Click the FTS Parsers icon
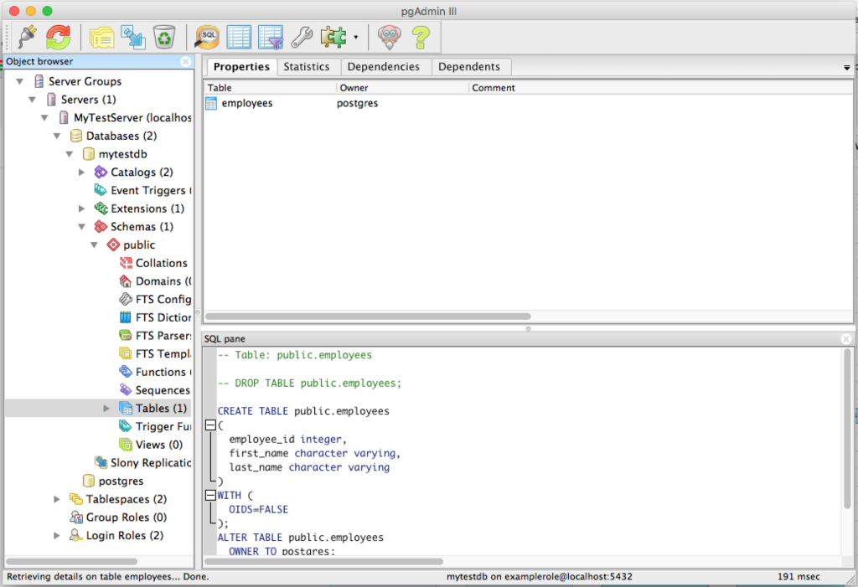Image resolution: width=858 pixels, height=587 pixels. coord(126,335)
